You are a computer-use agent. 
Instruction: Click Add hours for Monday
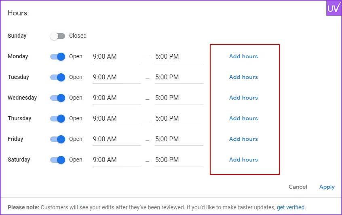click(243, 56)
